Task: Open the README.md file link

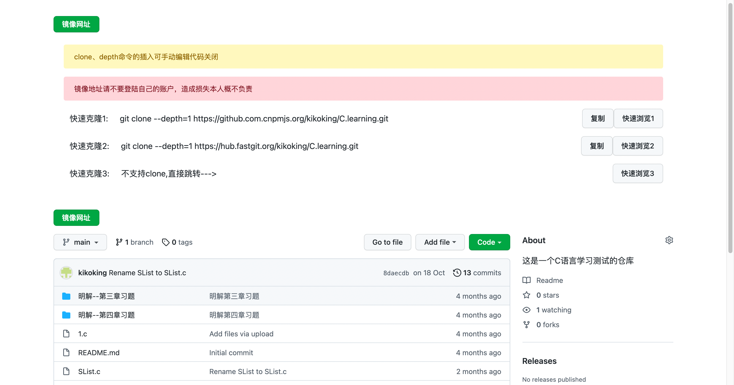Action: (x=99, y=353)
